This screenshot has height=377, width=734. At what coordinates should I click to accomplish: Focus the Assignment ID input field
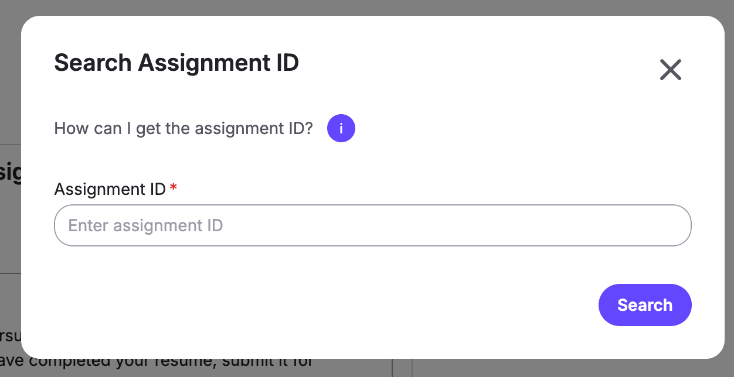pos(373,225)
